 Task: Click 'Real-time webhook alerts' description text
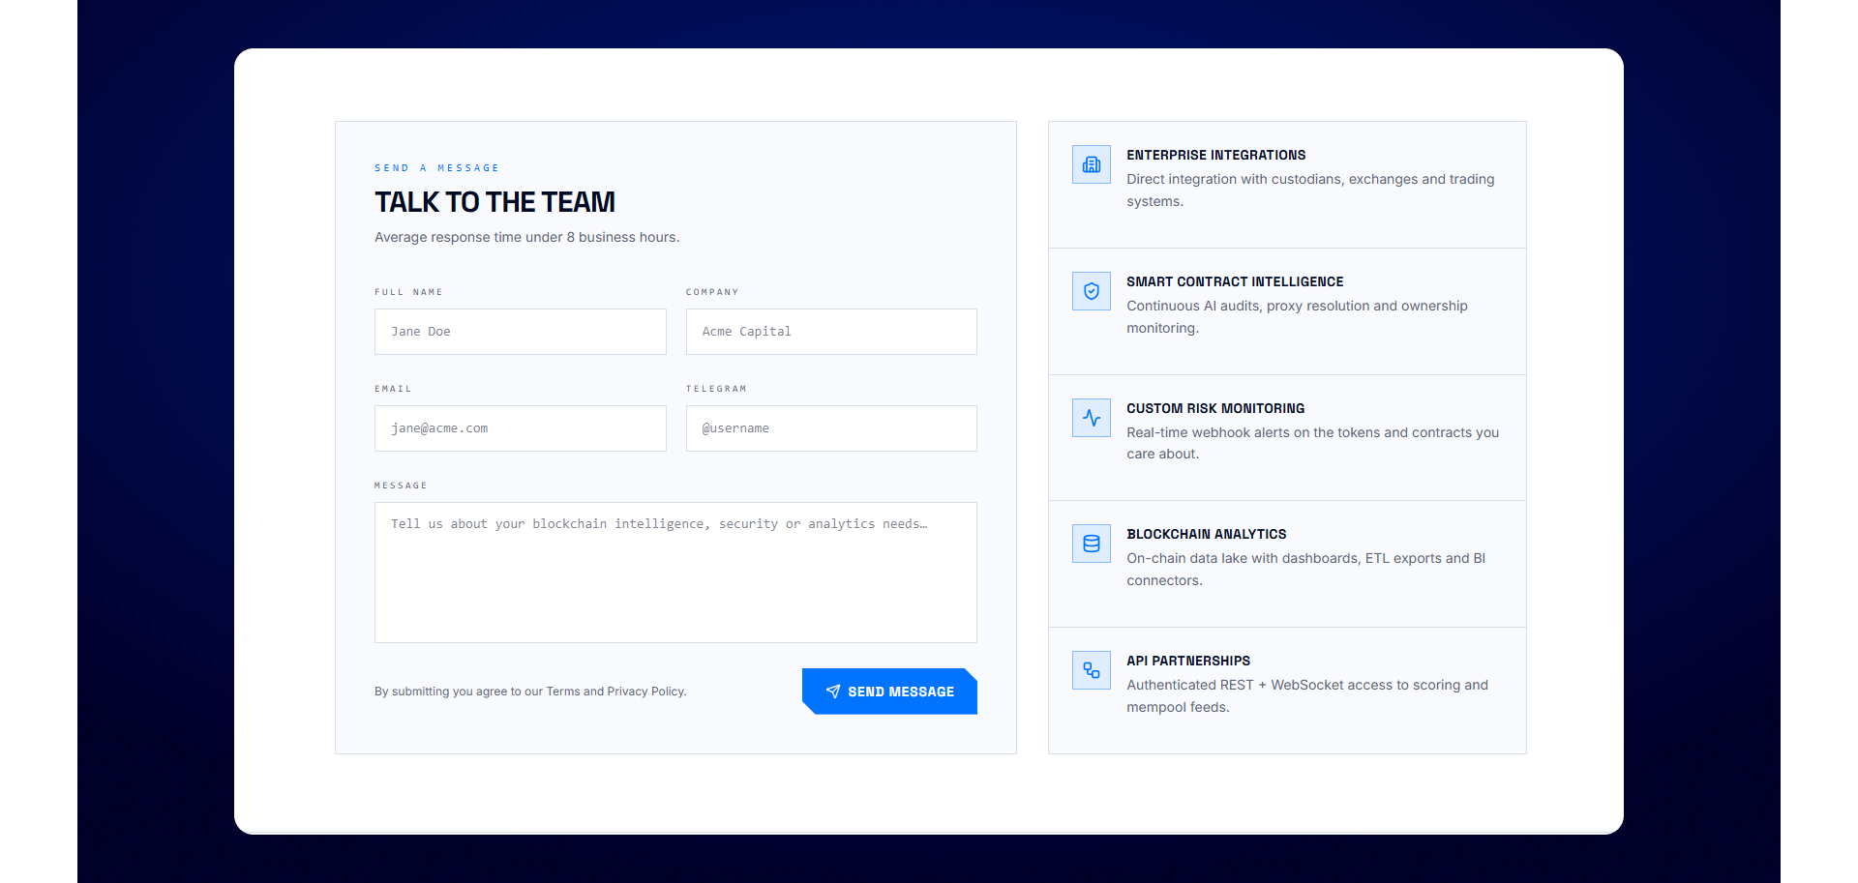coord(1312,443)
